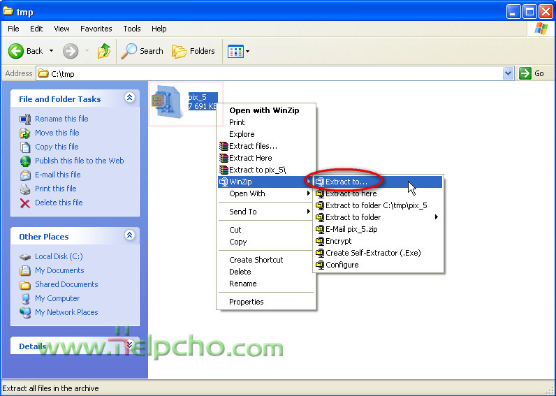Click the C:\tmp address field
Screen dimensions: 556x396
pos(270,74)
